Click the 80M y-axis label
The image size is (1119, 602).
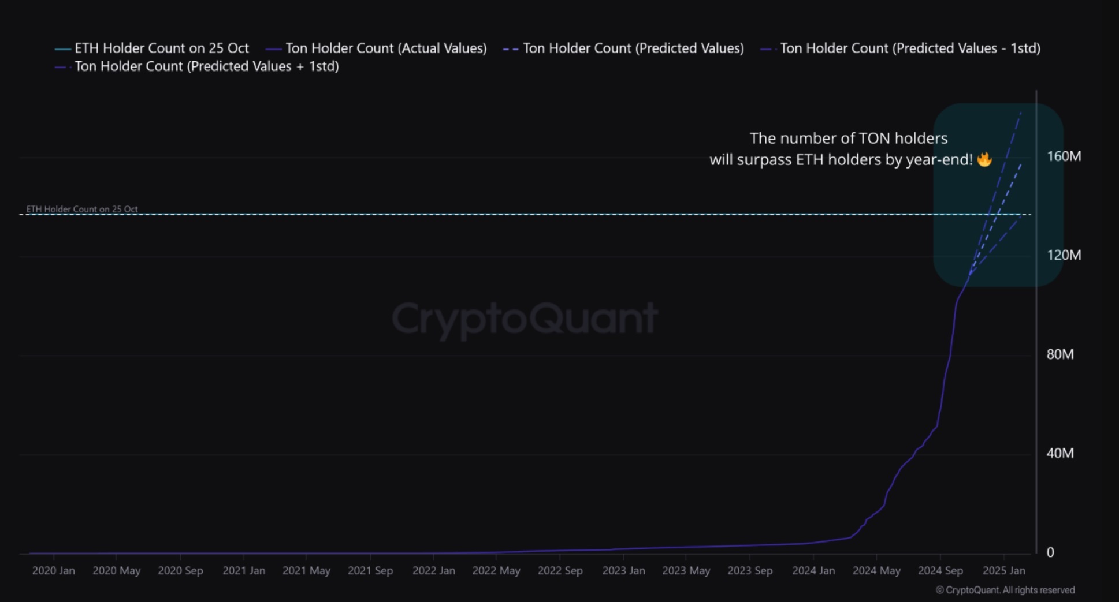1060,354
